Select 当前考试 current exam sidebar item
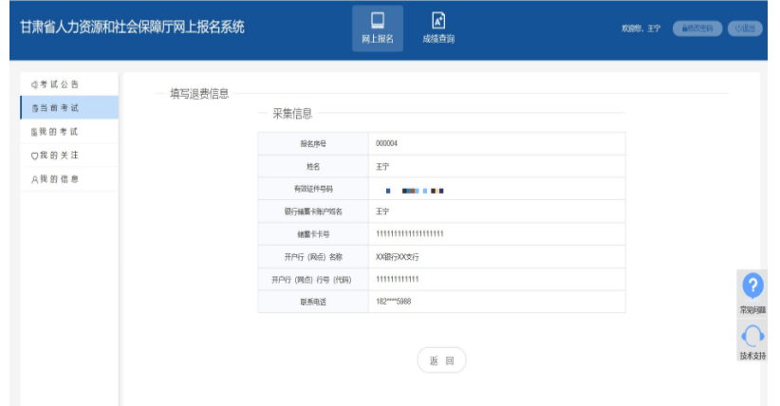The width and height of the screenshot is (780, 406). pos(56,108)
